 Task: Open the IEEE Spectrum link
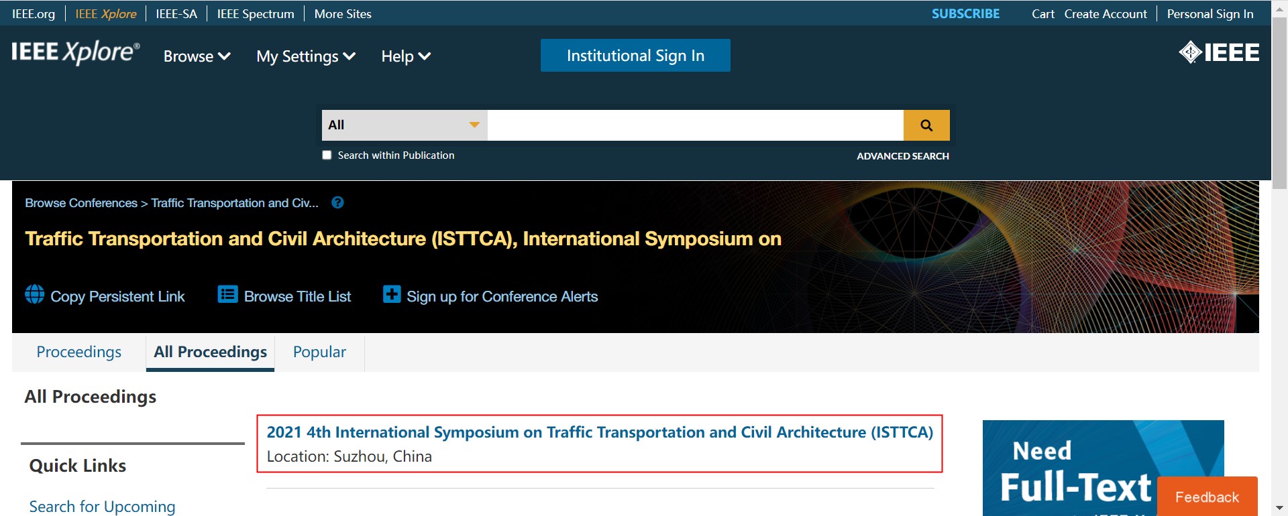coord(256,13)
